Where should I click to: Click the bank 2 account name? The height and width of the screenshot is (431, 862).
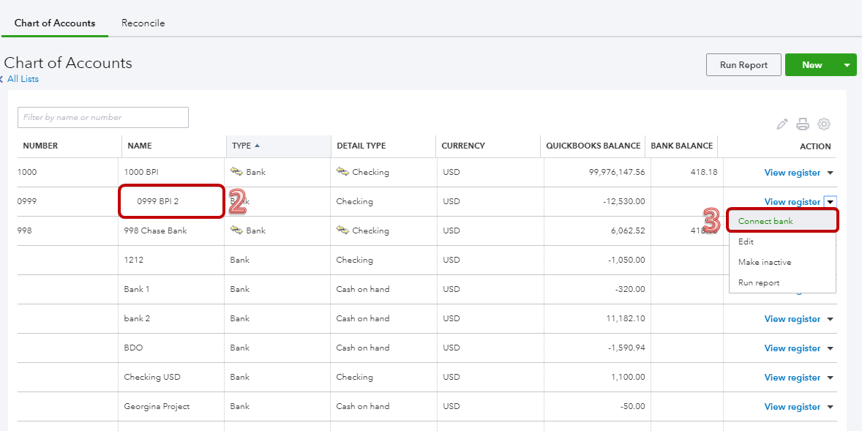click(x=137, y=318)
